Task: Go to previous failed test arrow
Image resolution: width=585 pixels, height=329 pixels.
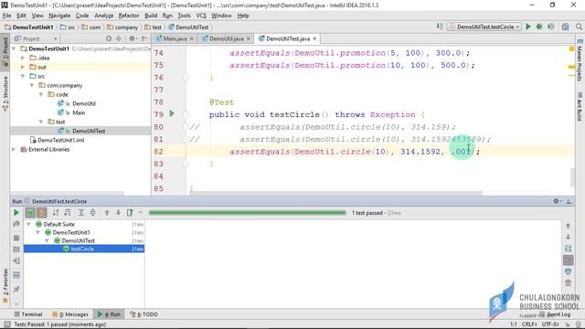Action: coord(107,213)
